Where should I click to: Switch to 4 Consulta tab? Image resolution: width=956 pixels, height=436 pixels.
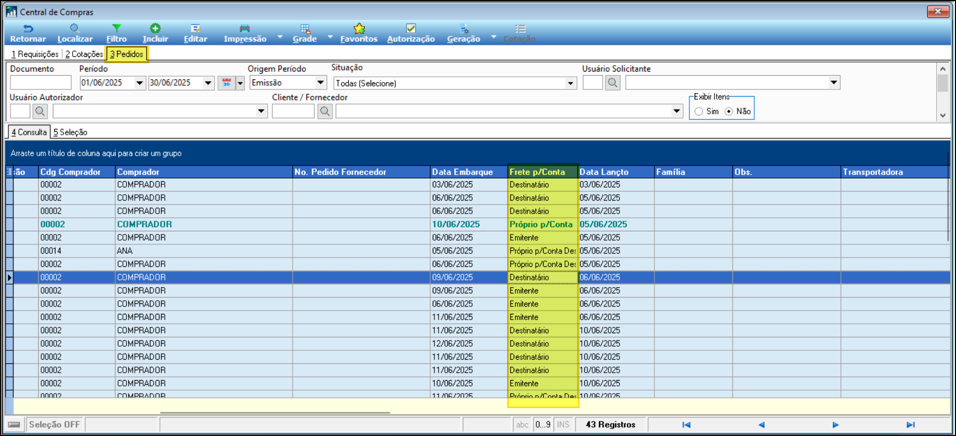click(29, 132)
